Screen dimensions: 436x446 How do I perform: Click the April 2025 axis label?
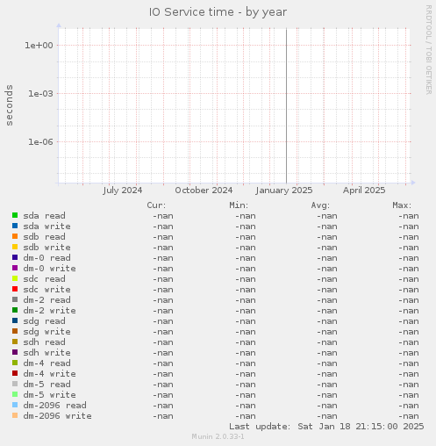coord(364,191)
